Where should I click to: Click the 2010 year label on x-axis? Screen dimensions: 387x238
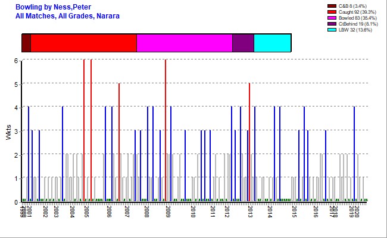pos(193,211)
